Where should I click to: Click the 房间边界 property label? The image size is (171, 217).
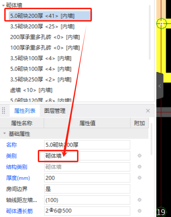coord(17,189)
